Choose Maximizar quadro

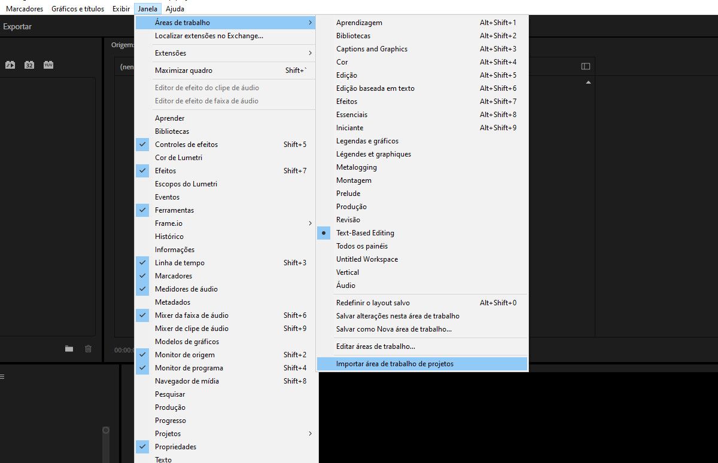coord(225,70)
